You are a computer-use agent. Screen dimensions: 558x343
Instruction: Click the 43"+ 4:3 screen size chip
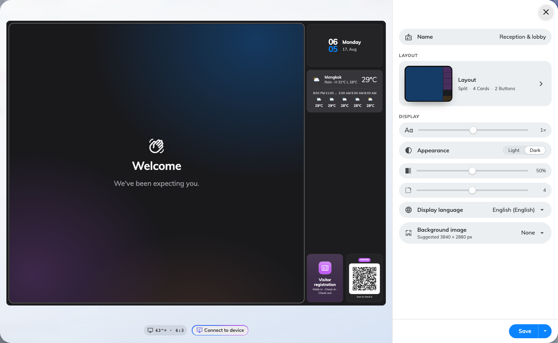click(165, 330)
